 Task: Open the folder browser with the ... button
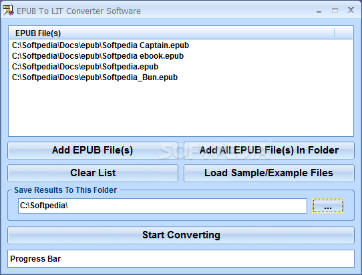pos(328,206)
